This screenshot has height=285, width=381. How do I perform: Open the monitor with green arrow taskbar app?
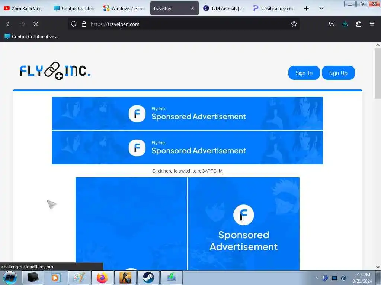[x=172, y=278]
